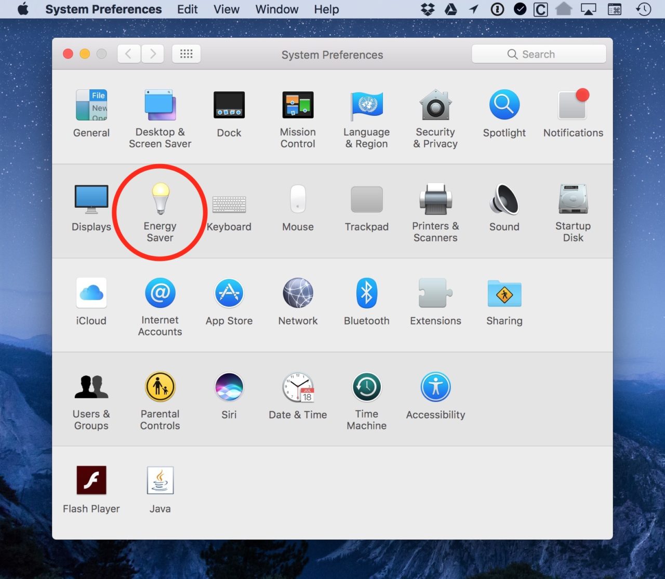The width and height of the screenshot is (665, 579).
Task: Click the back navigation arrow button
Action: 129,54
